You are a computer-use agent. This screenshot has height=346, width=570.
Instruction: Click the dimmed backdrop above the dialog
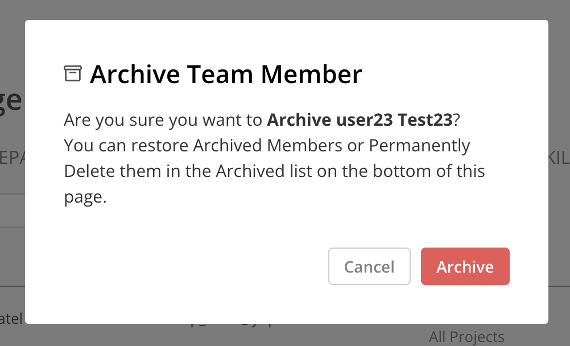[285, 10]
